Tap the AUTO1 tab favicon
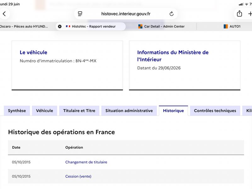 226,26
